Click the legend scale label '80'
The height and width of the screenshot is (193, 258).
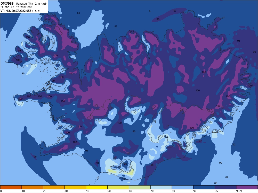(x=173, y=191)
